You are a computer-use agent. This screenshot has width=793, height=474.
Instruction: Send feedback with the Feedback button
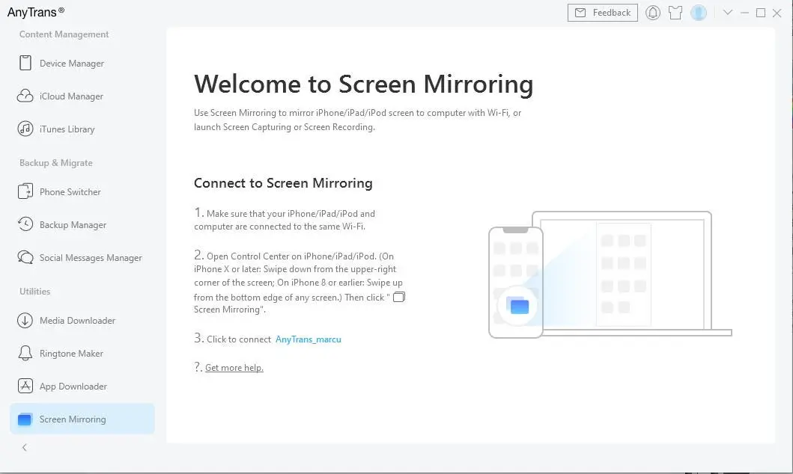click(x=602, y=13)
